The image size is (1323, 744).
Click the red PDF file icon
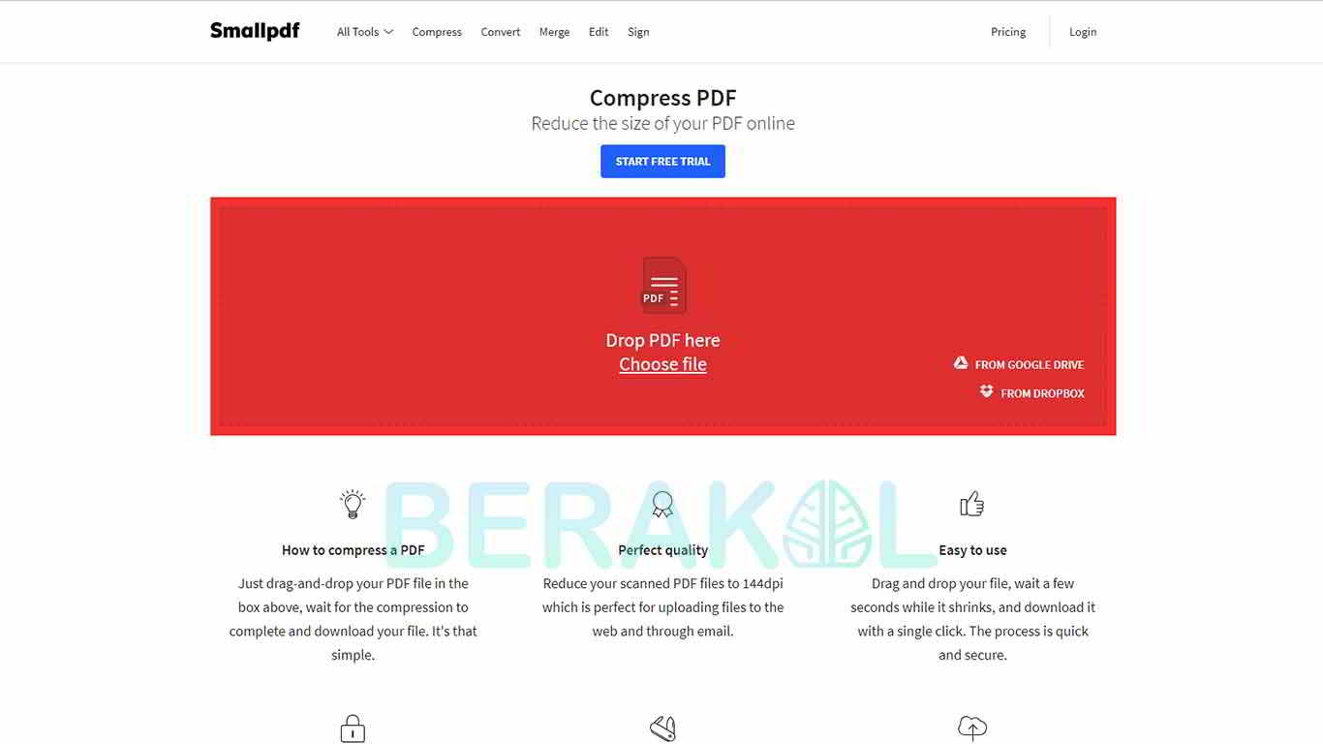(664, 285)
